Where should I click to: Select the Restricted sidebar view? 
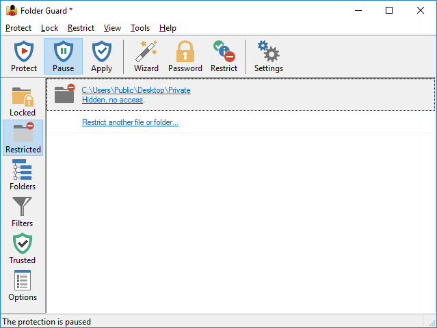pos(23,138)
